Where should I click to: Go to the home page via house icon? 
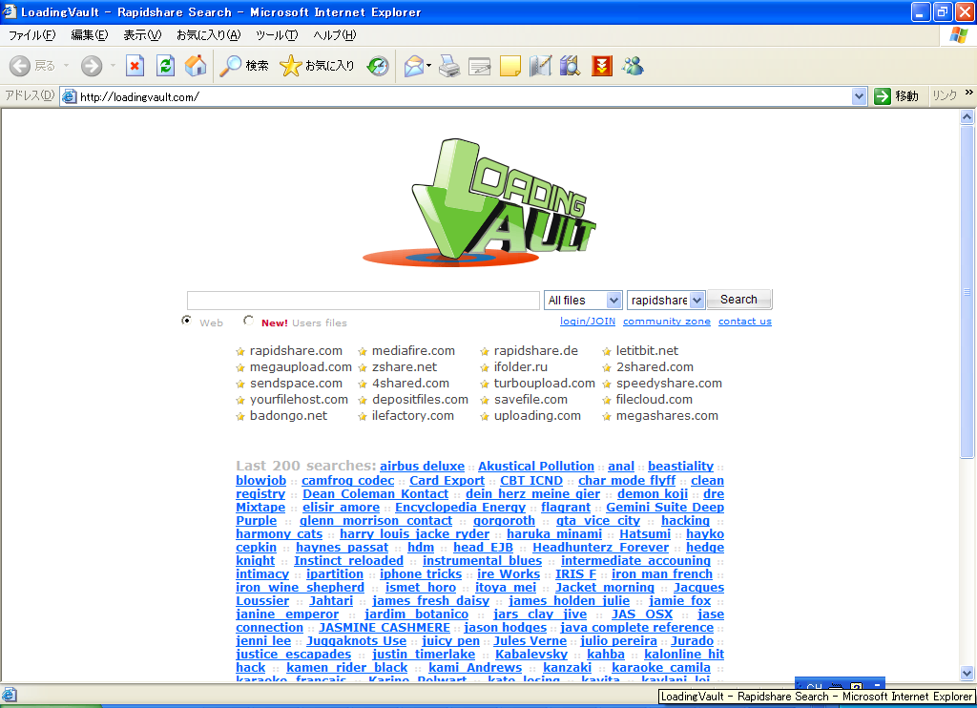(196, 66)
